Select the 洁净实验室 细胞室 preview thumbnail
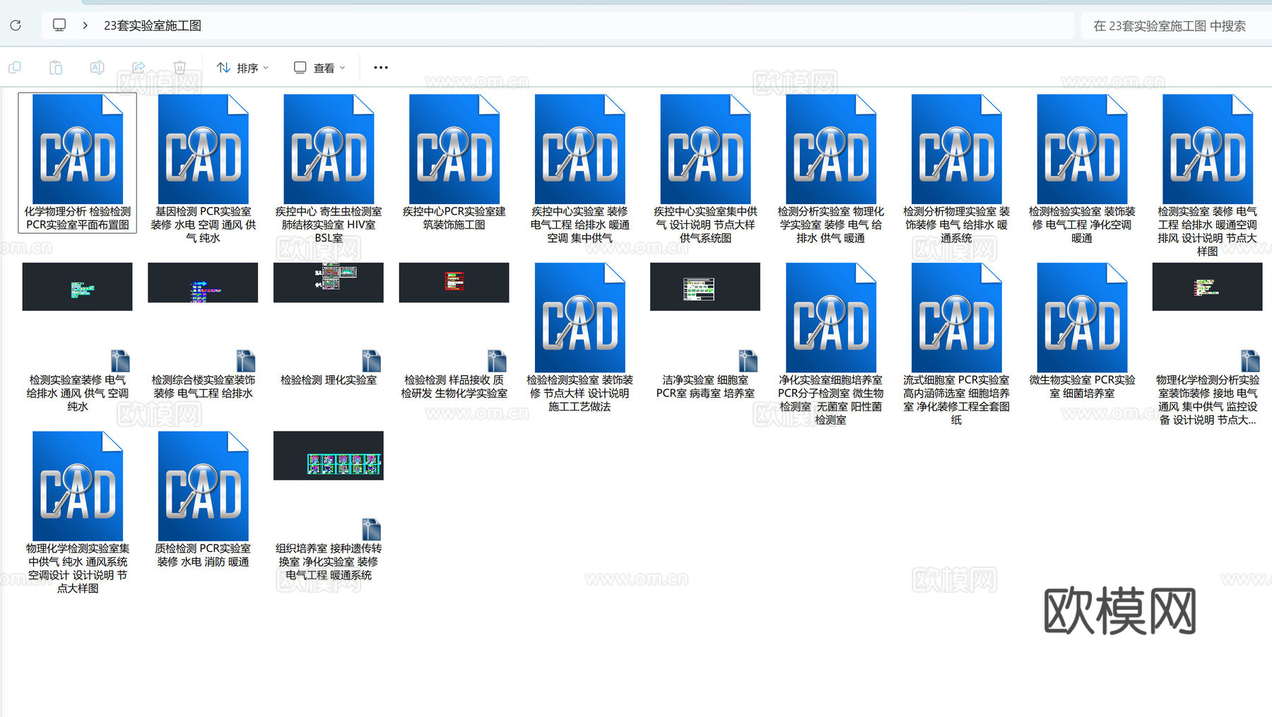The height and width of the screenshot is (717, 1272). click(705, 286)
